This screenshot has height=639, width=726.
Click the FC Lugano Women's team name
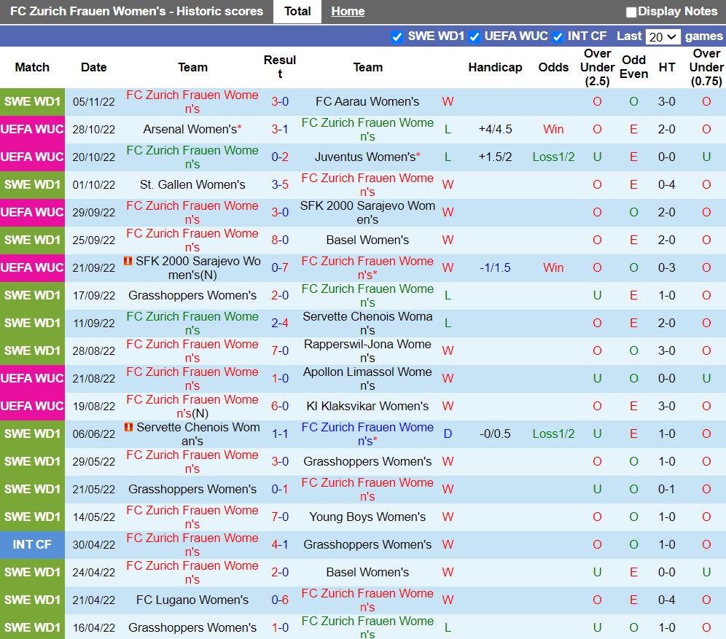click(192, 600)
